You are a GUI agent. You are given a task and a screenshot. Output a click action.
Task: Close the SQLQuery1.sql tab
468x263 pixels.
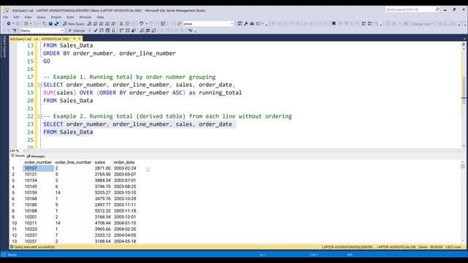pos(80,39)
